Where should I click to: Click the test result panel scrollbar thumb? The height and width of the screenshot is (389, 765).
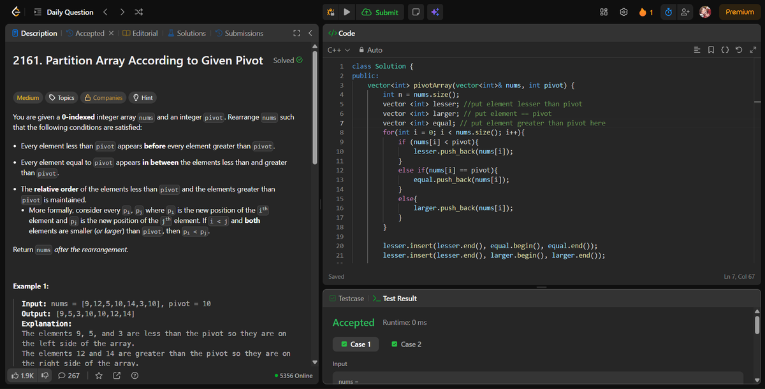[757, 325]
